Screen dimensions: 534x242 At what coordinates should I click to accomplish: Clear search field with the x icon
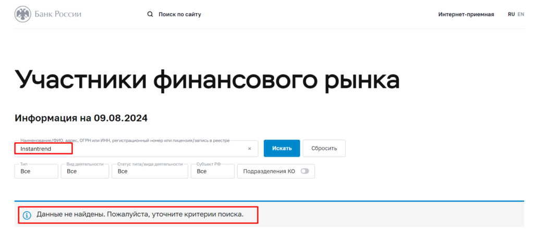(249, 148)
